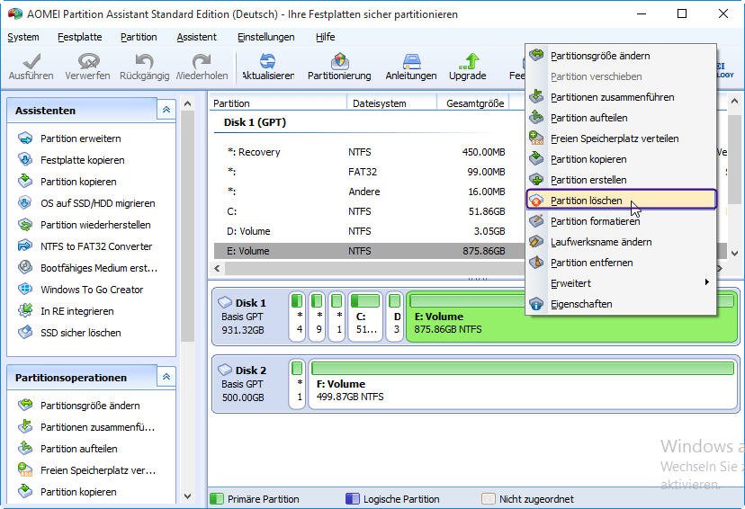Click Freien Speicherplatz ver… in sidebar
745x509 pixels.
coord(98,470)
